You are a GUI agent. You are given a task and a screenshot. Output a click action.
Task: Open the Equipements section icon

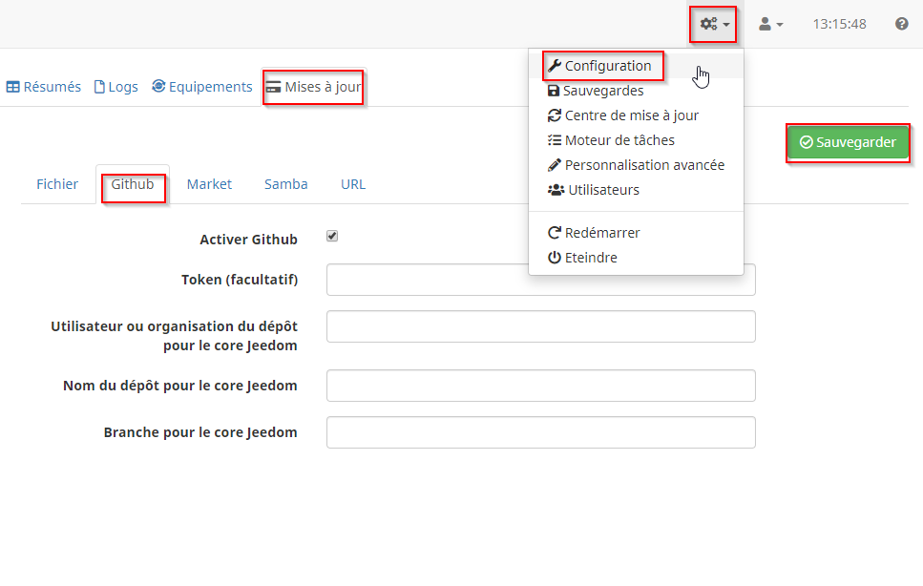click(x=201, y=86)
